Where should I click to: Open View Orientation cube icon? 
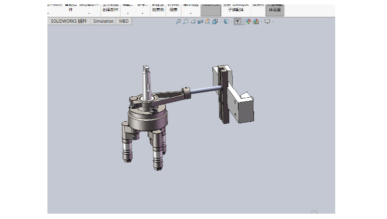[215, 22]
